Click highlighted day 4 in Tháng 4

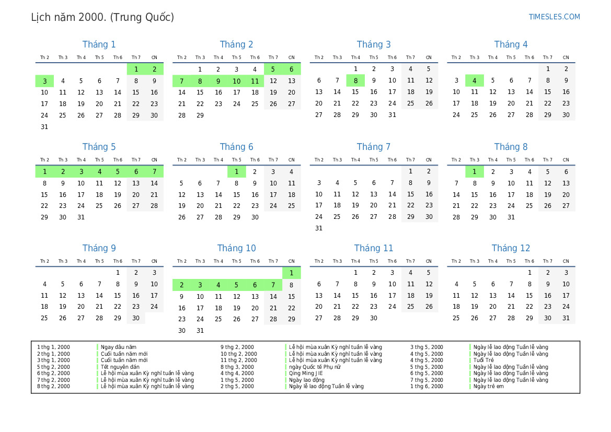[474, 80]
